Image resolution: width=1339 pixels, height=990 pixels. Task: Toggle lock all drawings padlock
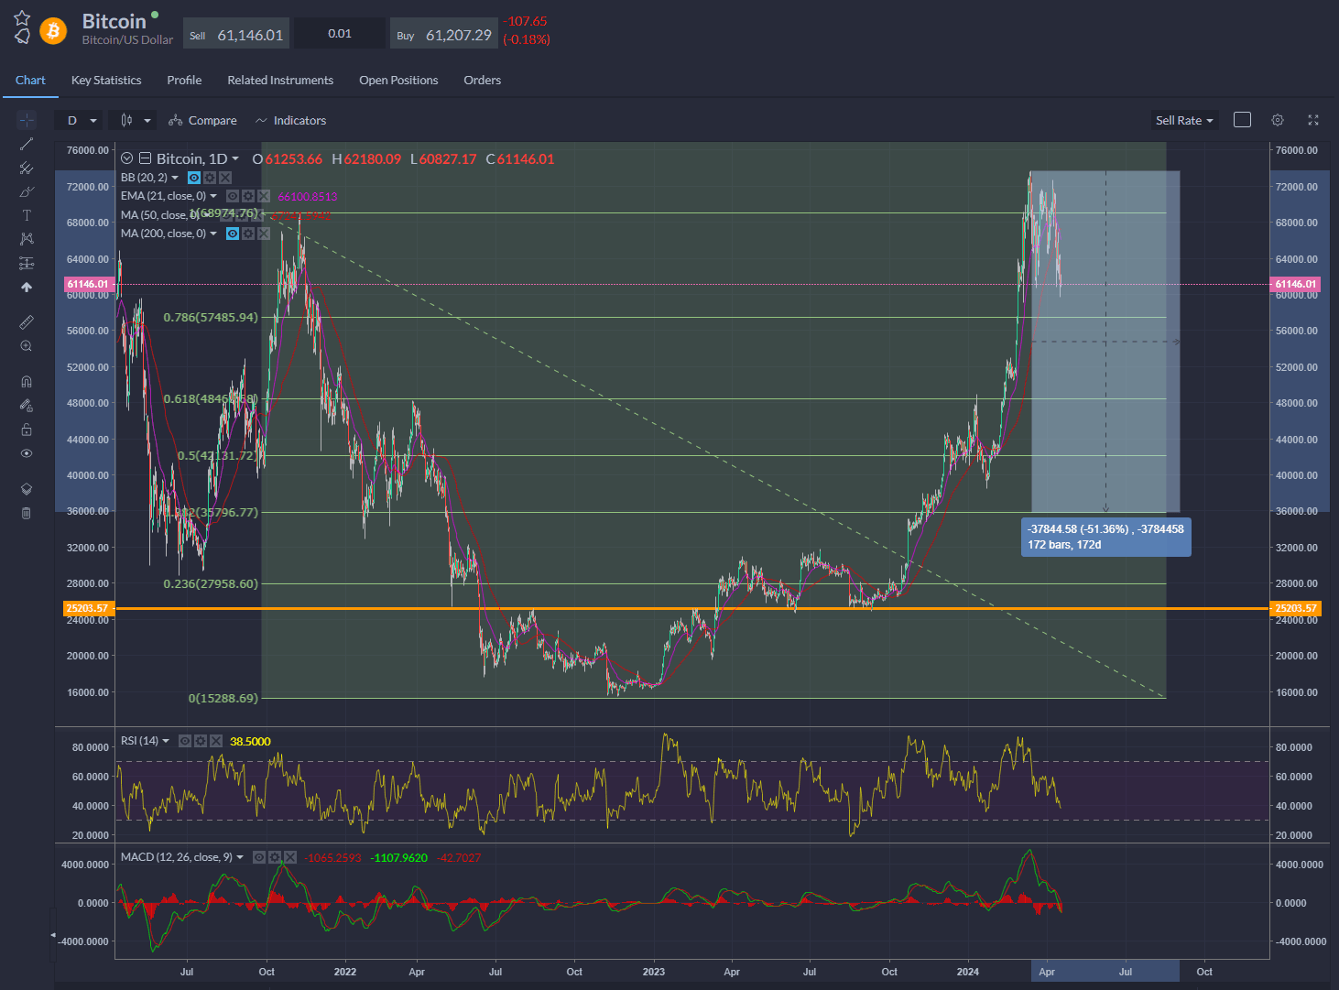coord(27,430)
